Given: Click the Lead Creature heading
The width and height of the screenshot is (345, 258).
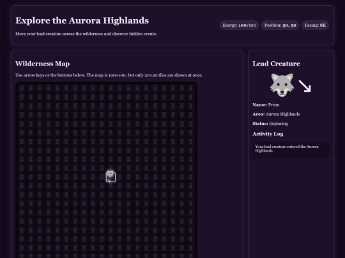Looking at the screenshot, I should point(276,64).
